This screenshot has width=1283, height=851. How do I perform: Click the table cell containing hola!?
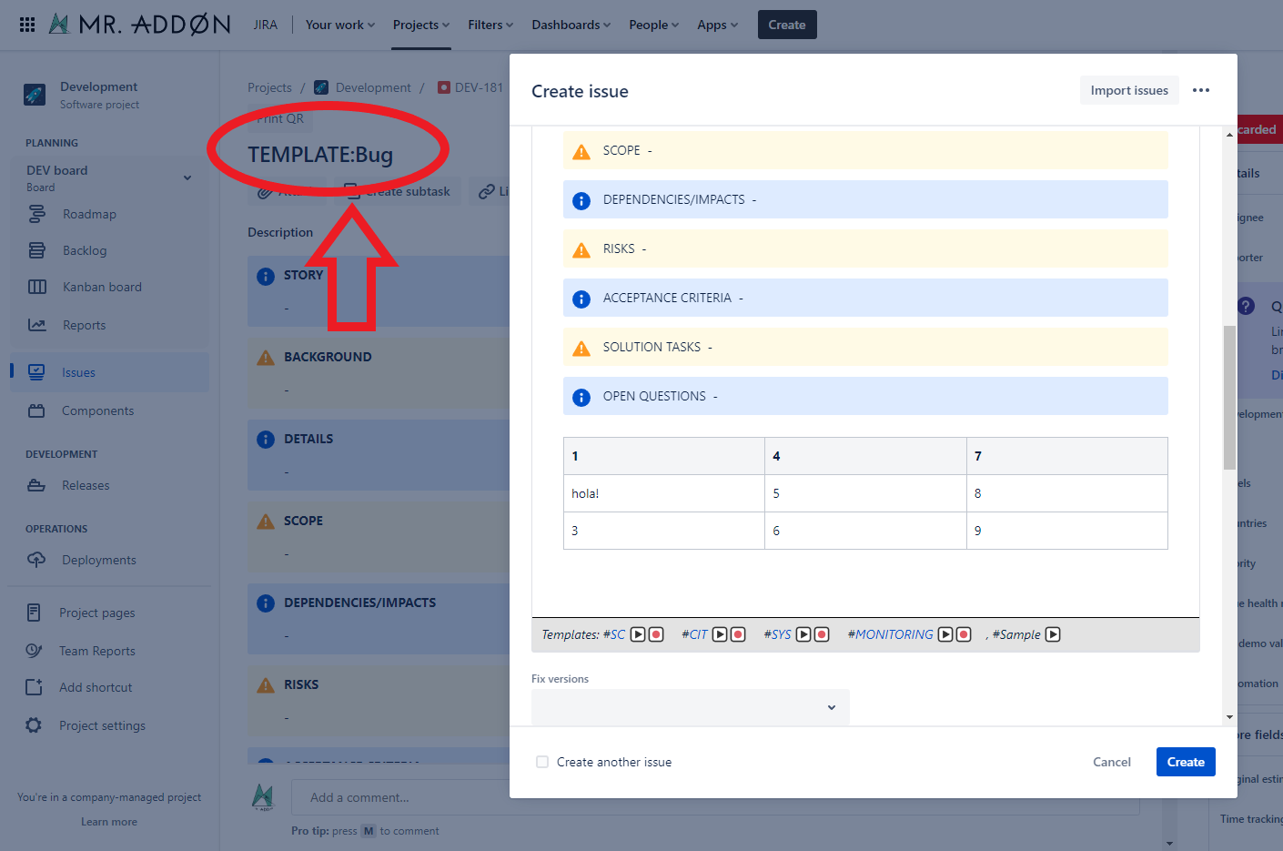(x=663, y=493)
